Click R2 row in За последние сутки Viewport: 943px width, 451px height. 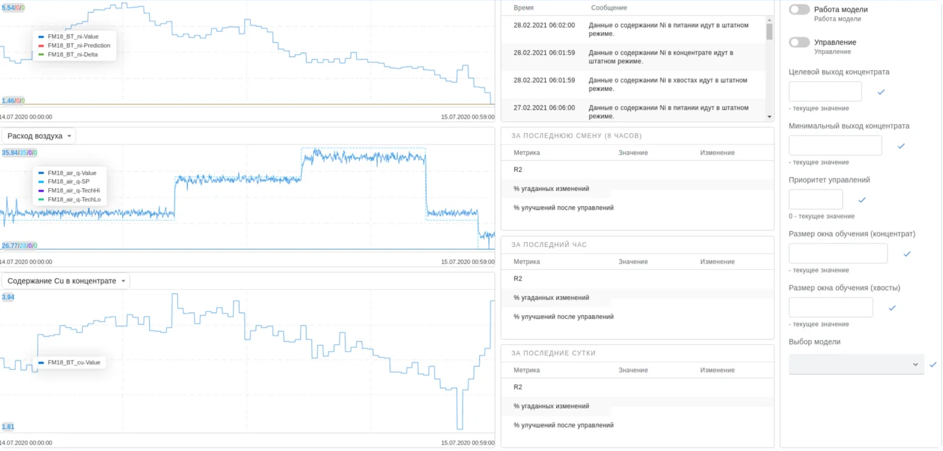point(637,387)
